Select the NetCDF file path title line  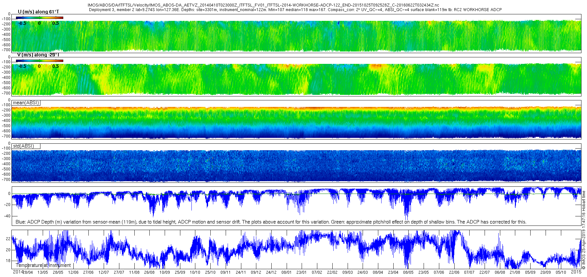[x=263, y=5]
